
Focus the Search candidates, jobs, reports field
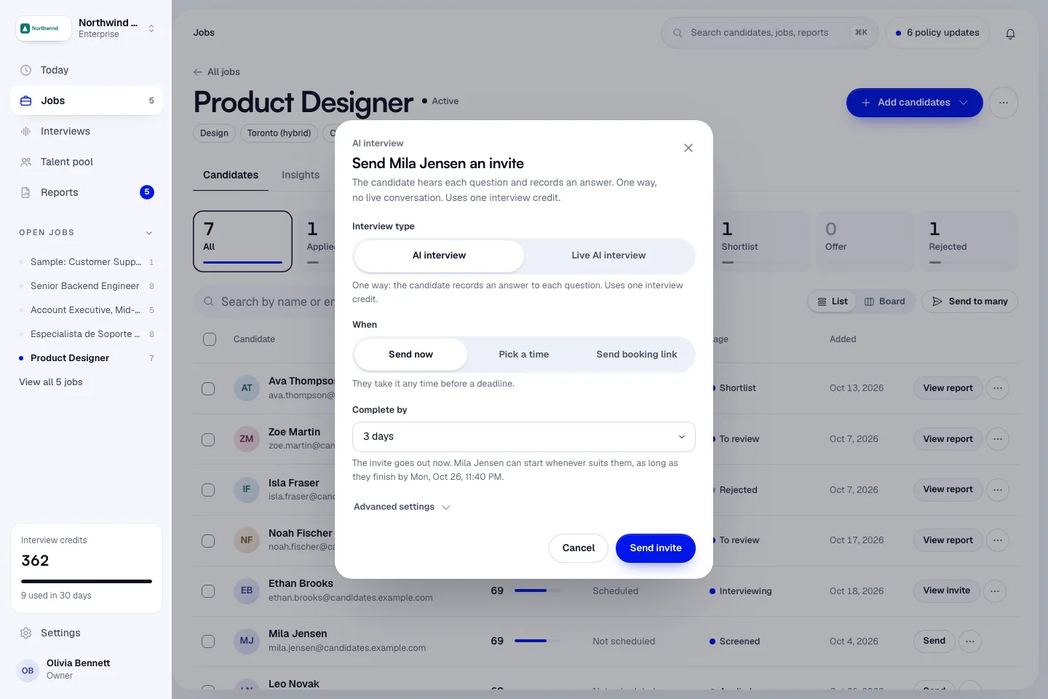click(x=770, y=33)
